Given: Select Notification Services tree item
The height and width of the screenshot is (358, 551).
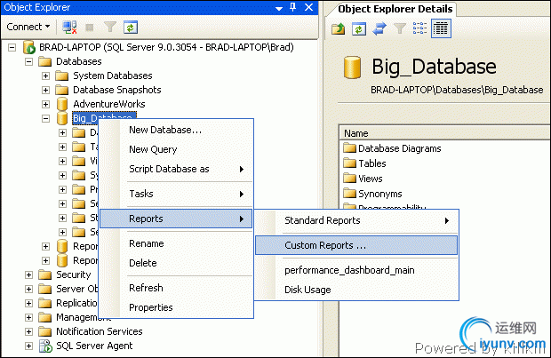Looking at the screenshot, I should 100,331.
